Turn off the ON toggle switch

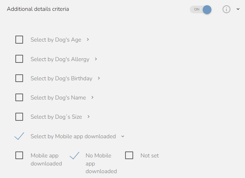pos(201,9)
